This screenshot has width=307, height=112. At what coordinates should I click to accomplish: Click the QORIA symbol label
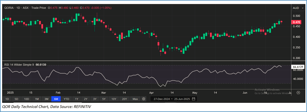pyautogui.click(x=9, y=8)
